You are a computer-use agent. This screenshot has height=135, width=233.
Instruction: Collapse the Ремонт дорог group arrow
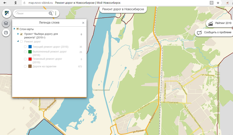coord(18,42)
